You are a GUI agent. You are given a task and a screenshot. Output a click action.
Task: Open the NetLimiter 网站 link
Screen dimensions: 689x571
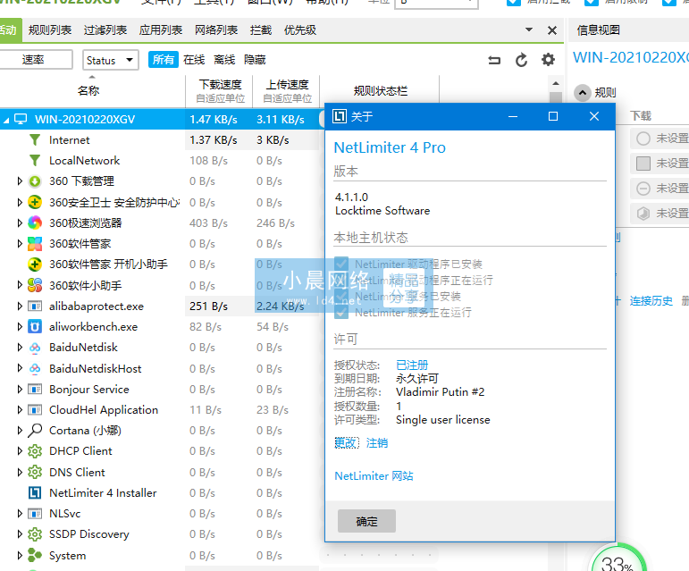(374, 475)
